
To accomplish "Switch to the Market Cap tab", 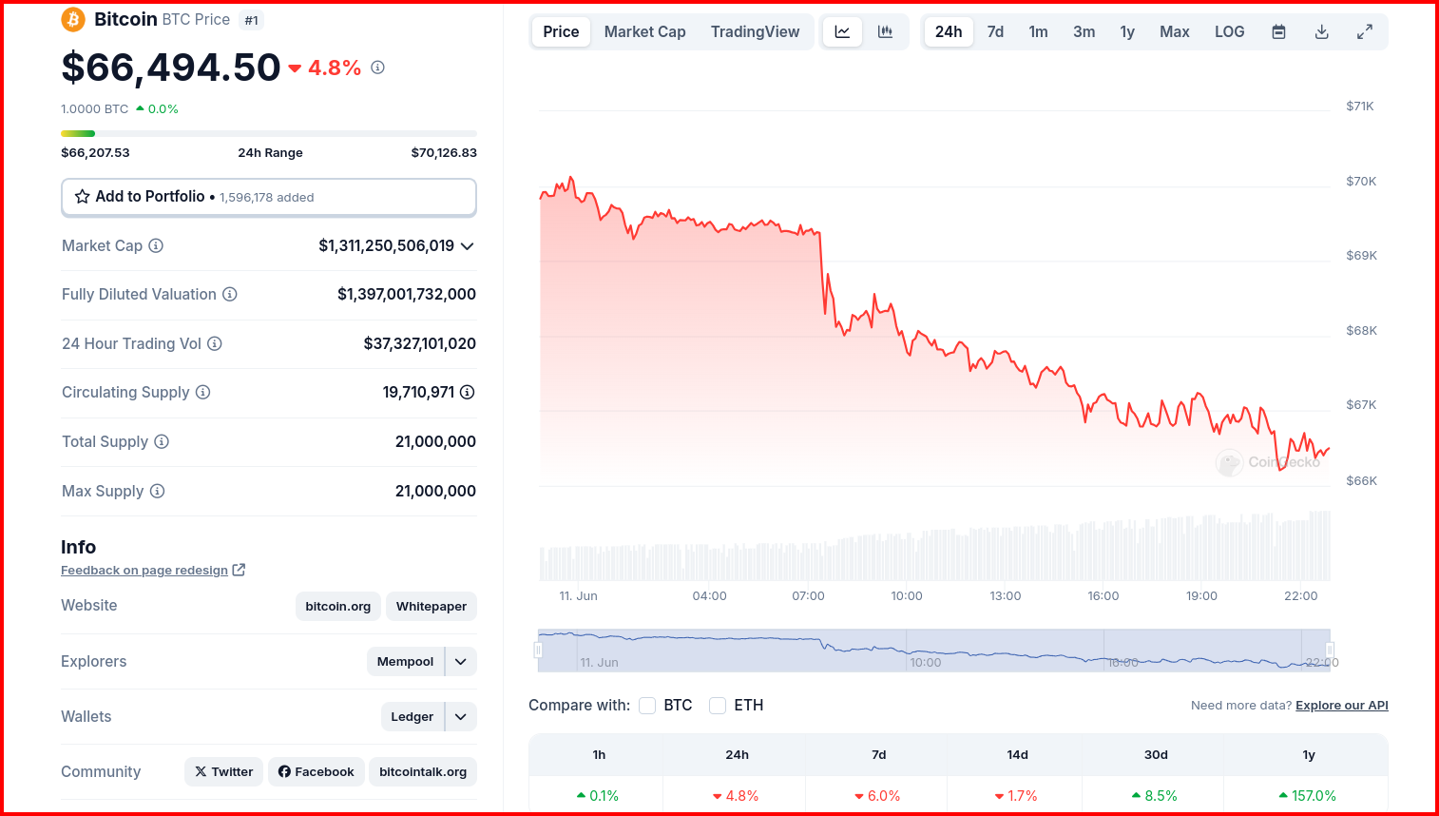I will (x=644, y=31).
